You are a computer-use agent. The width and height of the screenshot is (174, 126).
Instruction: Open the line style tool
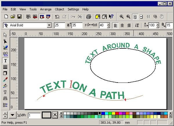pos(5,67)
